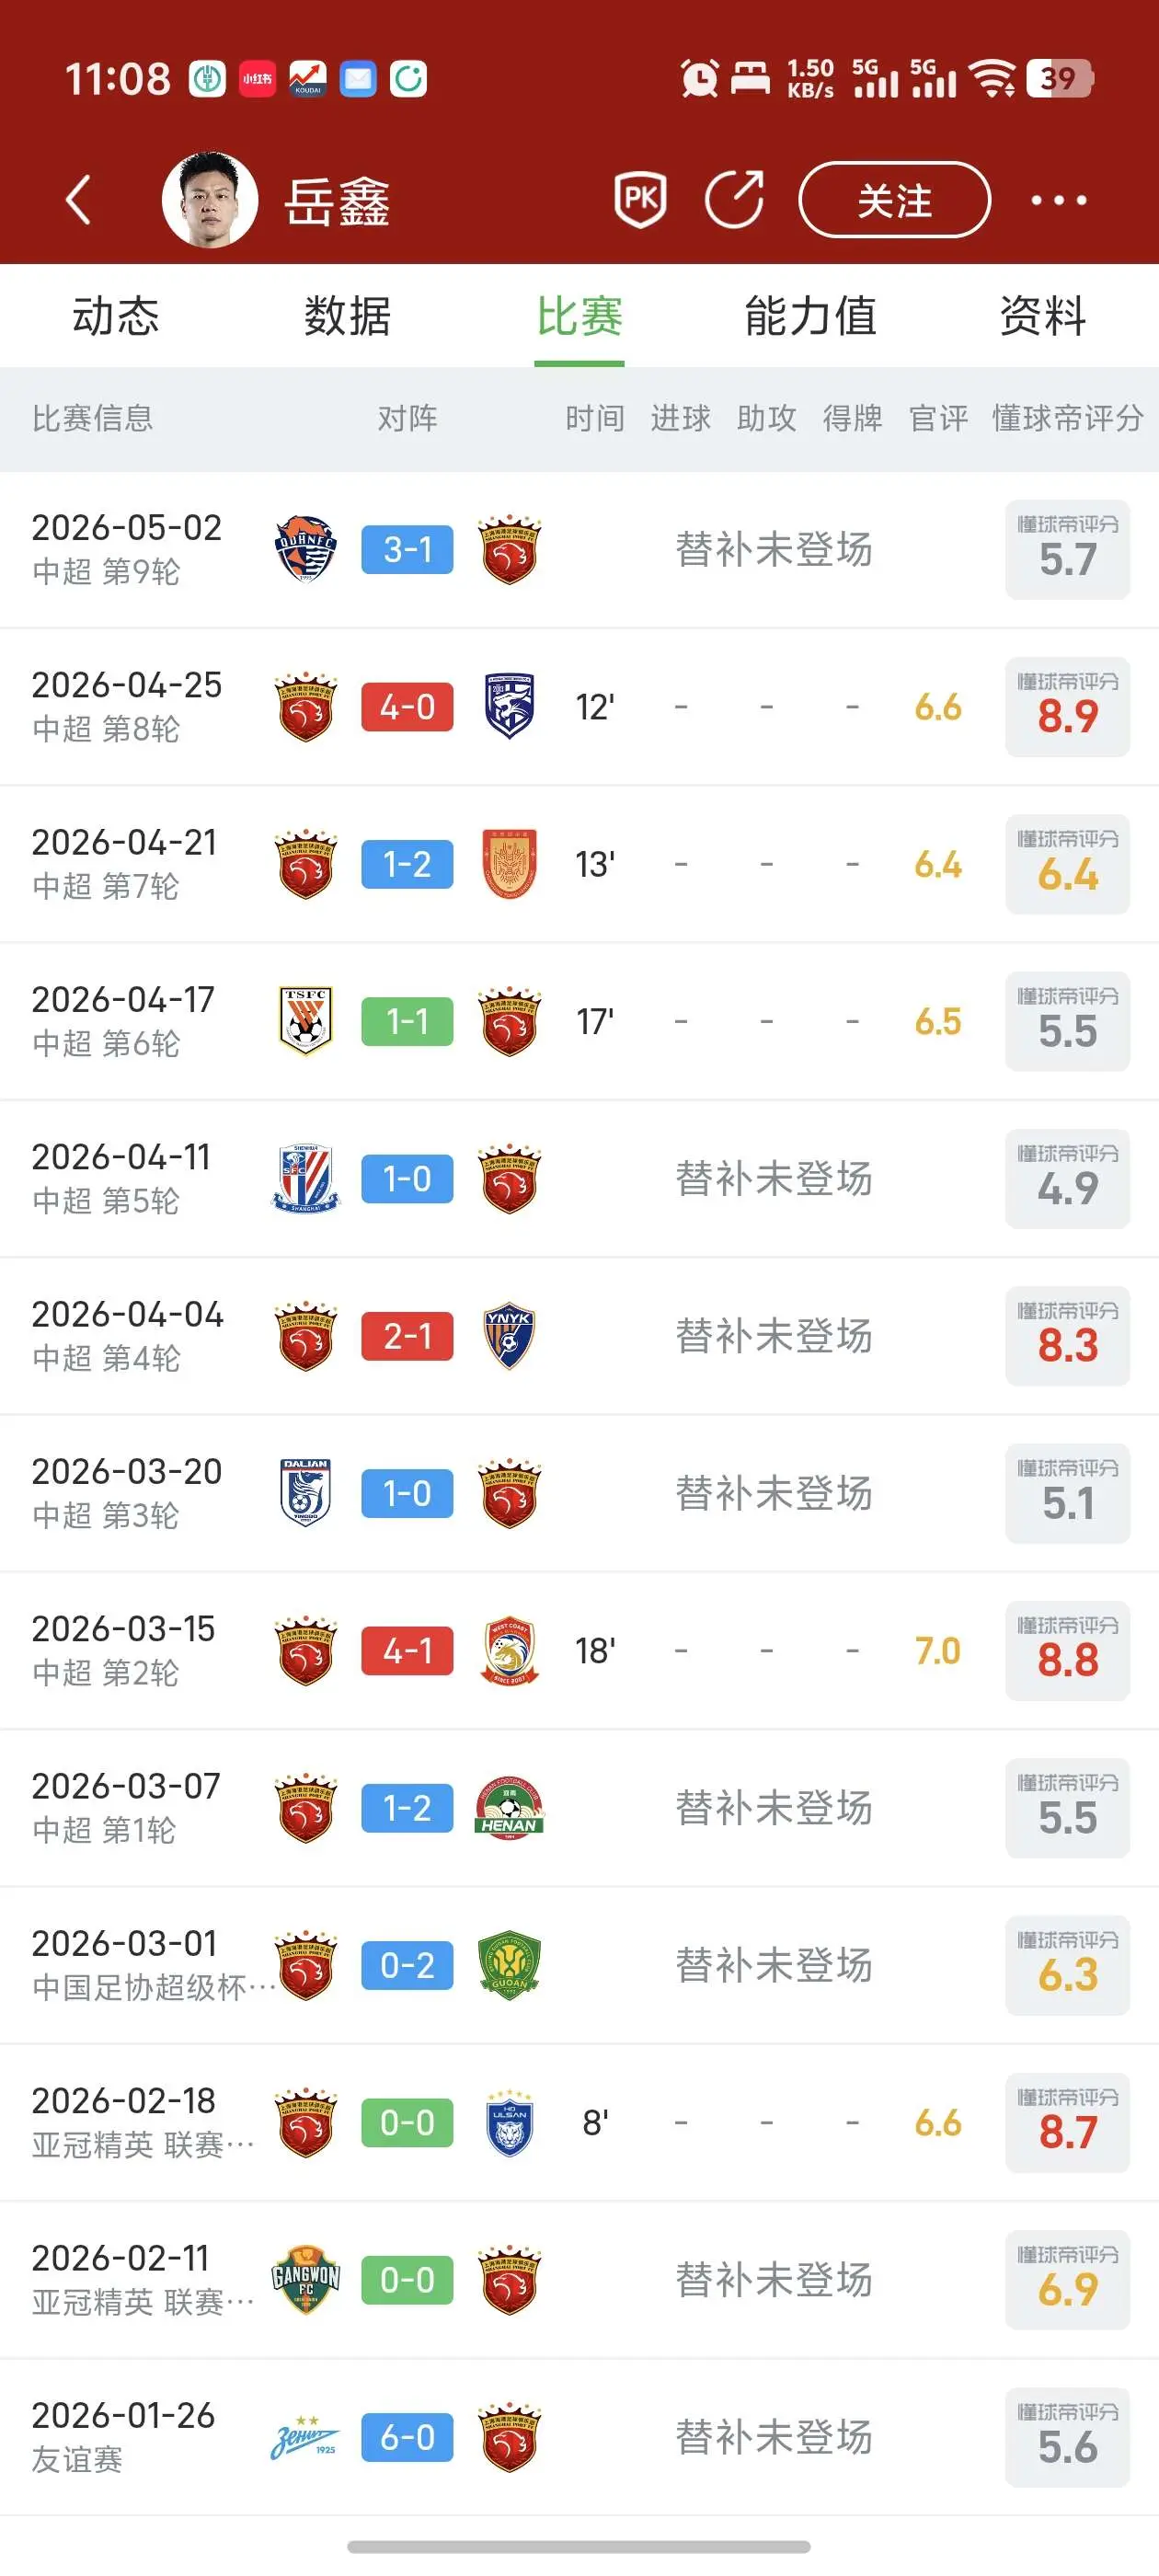Switch to the 数据 tab
1159x2576 pixels.
pyautogui.click(x=347, y=316)
